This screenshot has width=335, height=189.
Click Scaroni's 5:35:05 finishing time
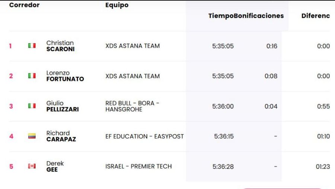pyautogui.click(x=223, y=46)
